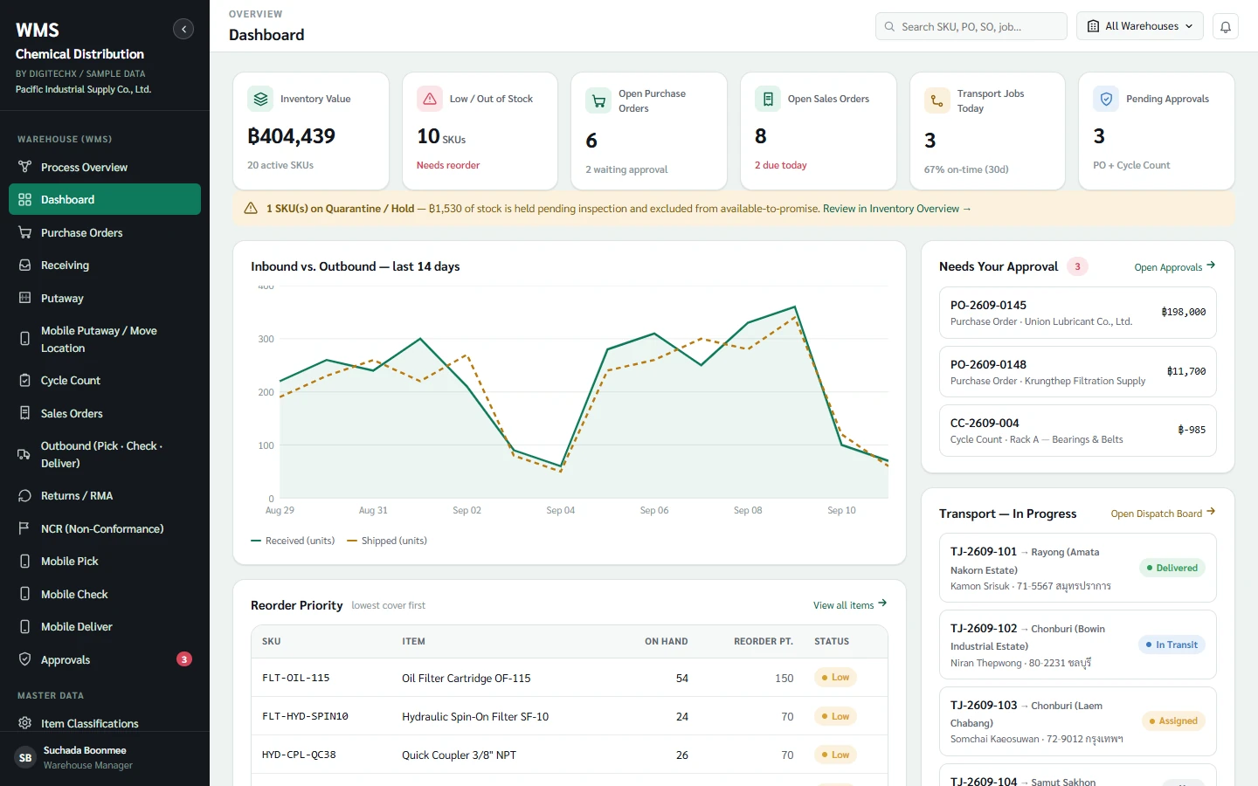Open approval card CC-2609-004

[1078, 431]
